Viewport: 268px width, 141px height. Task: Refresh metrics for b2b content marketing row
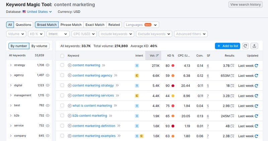[256, 116]
